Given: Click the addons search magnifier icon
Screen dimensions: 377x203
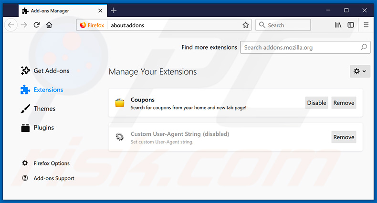Looking at the screenshot, I should (x=364, y=47).
